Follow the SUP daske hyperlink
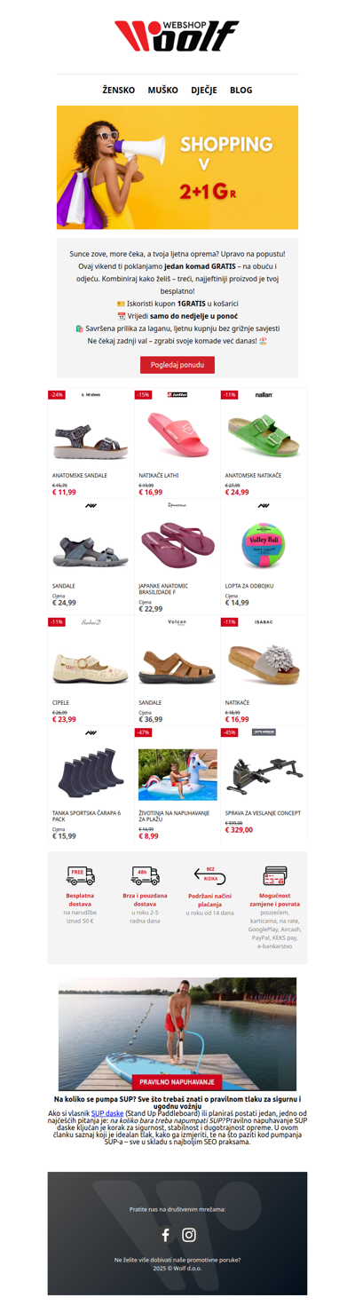The height and width of the screenshot is (1305, 355). (107, 1112)
